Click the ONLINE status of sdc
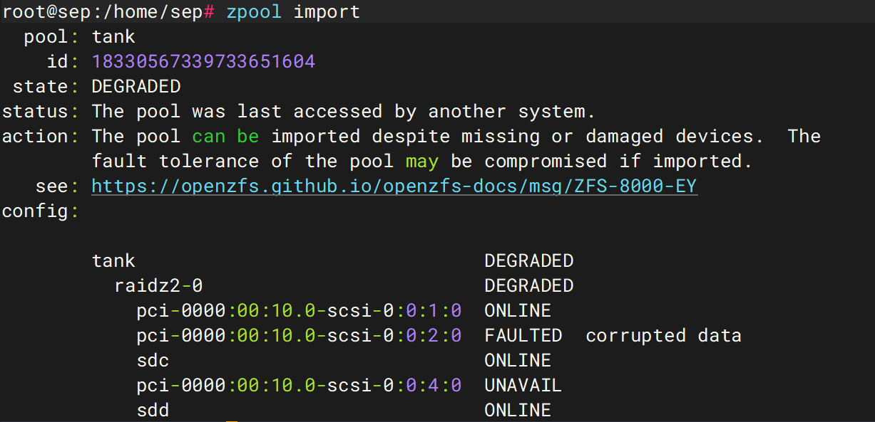This screenshot has height=422, width=875. pyautogui.click(x=518, y=361)
